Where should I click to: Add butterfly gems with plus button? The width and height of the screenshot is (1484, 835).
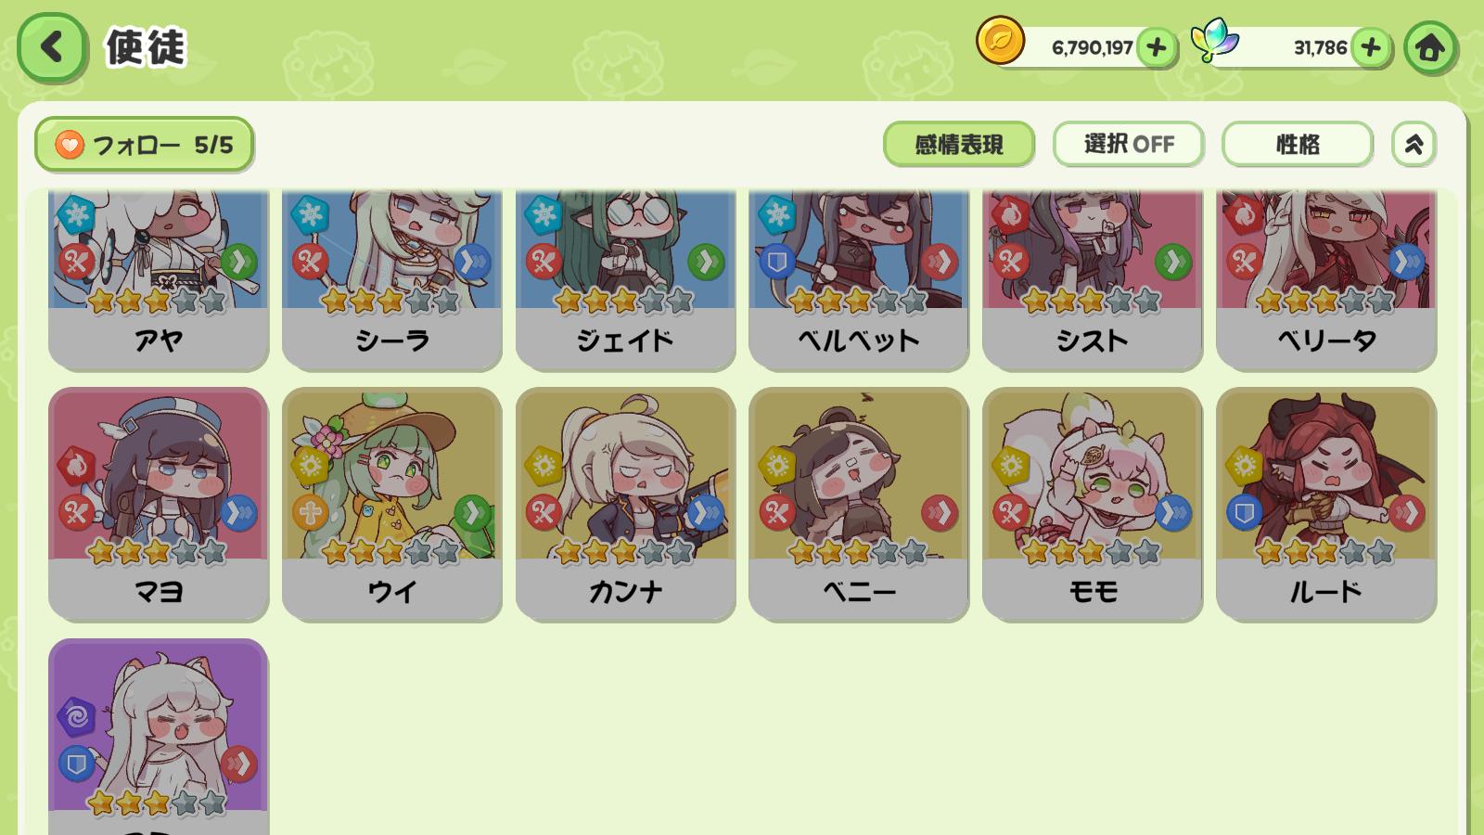1371,47
